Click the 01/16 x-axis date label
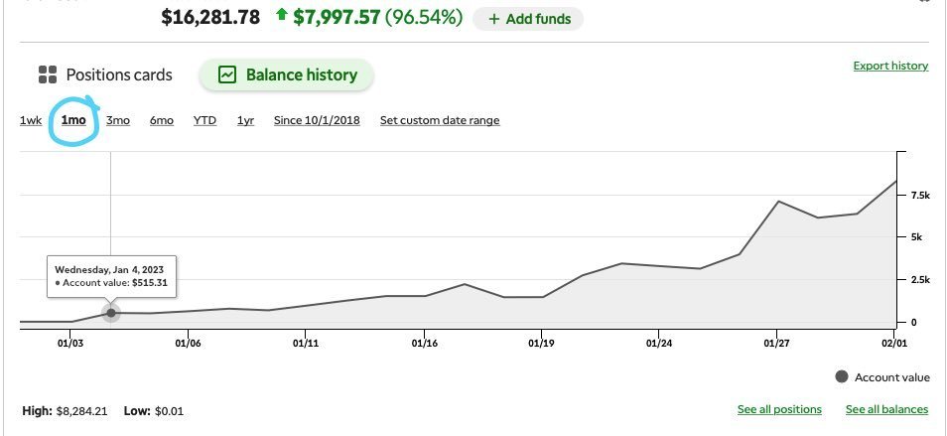 pos(424,343)
